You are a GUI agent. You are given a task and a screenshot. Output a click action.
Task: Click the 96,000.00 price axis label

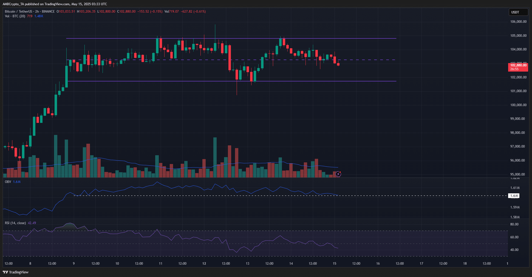point(517,160)
